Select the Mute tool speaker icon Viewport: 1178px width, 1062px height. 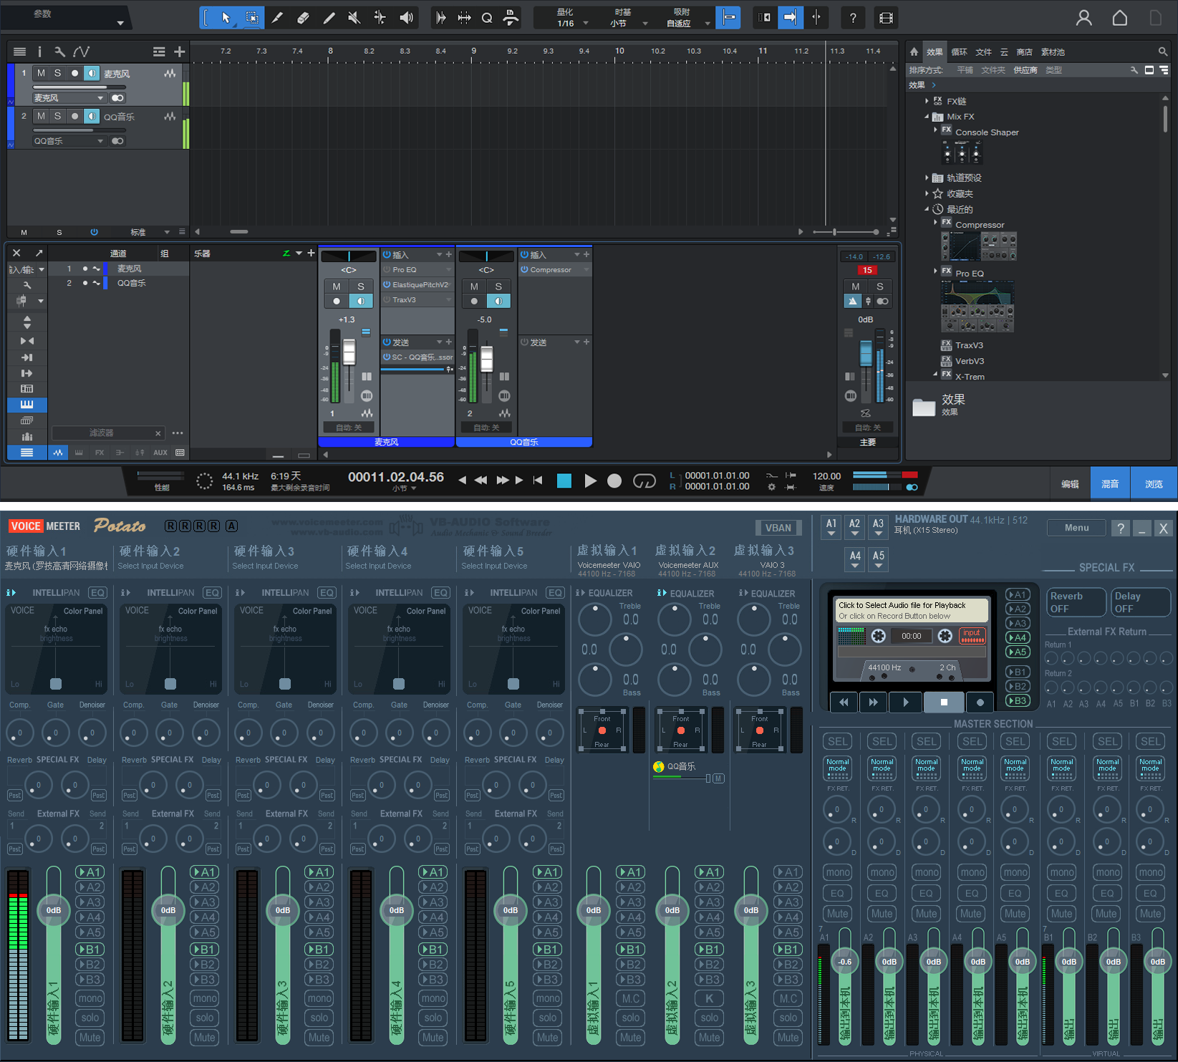[354, 18]
